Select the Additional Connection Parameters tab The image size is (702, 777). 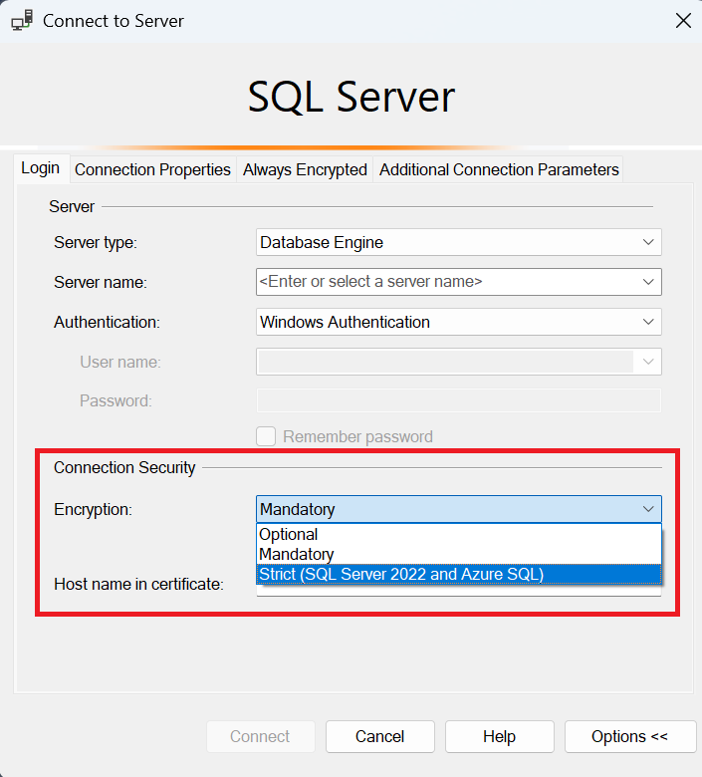point(499,170)
